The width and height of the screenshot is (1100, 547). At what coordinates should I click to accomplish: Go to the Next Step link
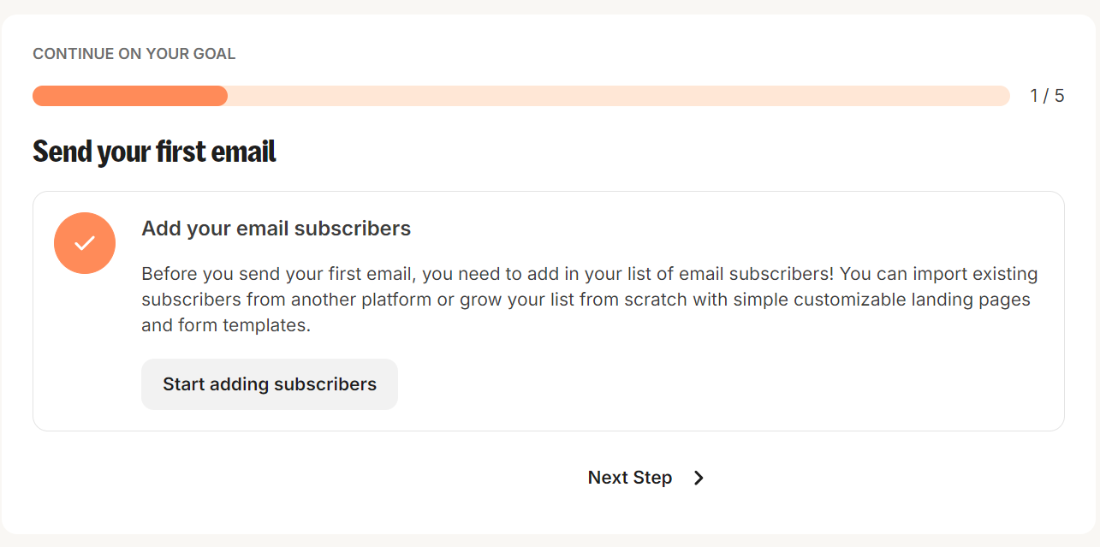pos(630,478)
